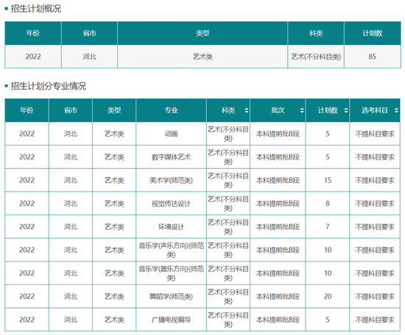Select the 艺术(不分科目类) cell in overview table
405x335 pixels.
[316, 57]
